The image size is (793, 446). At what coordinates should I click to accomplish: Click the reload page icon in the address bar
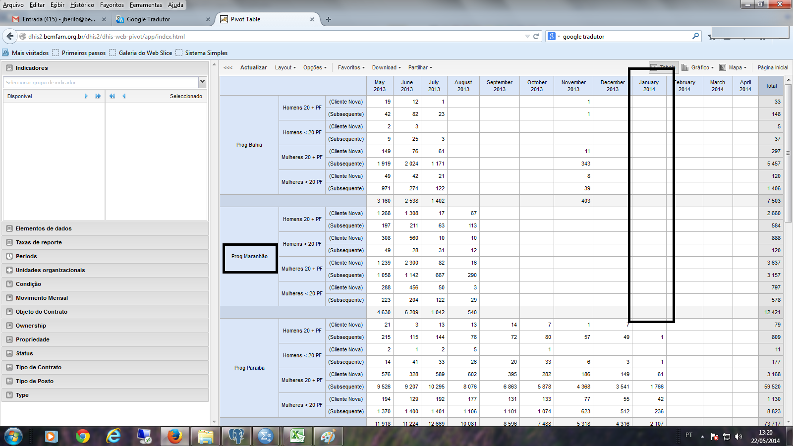click(536, 36)
